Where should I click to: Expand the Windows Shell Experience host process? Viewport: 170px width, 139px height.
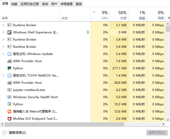tap(3, 32)
